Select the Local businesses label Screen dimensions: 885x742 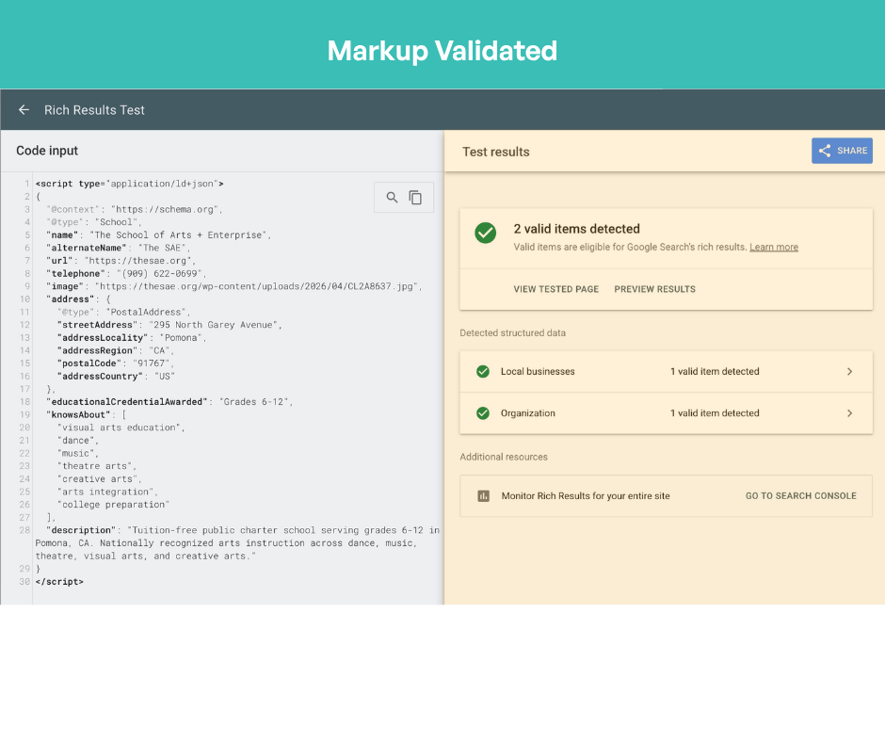coord(538,372)
